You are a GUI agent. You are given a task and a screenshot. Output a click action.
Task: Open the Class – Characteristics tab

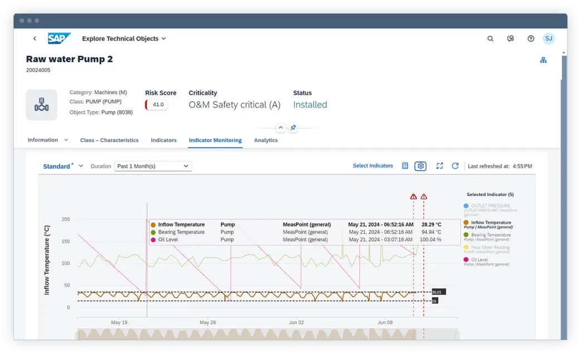point(109,140)
